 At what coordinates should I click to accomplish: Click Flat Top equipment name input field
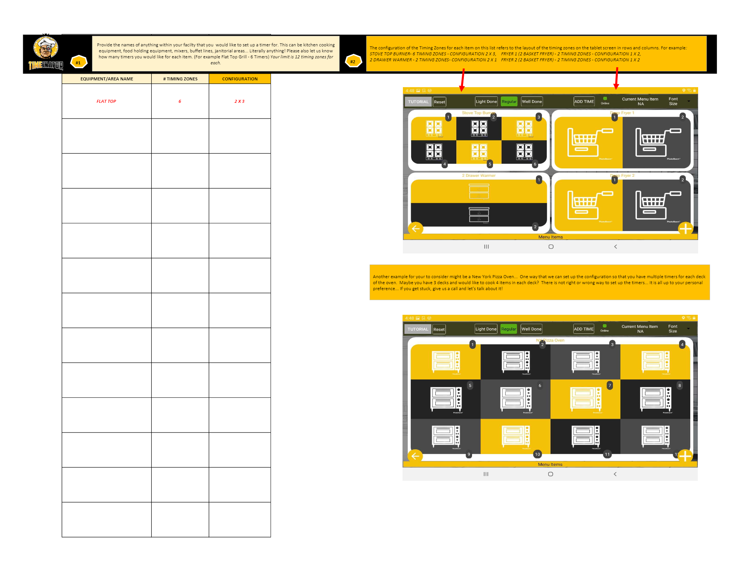(108, 101)
